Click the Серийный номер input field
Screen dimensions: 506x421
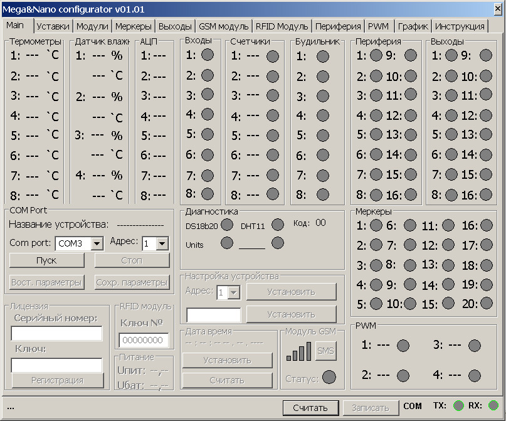(56, 334)
